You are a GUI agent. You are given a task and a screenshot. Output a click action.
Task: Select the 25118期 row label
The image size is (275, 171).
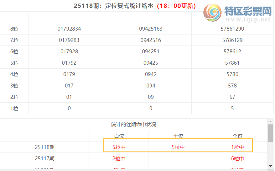(x=45, y=147)
